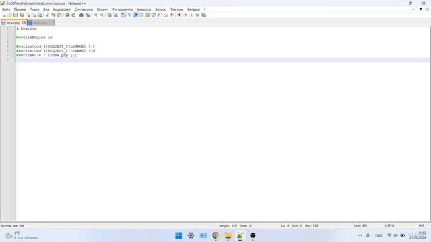Viewport: 431px width, 242px height.
Task: Open Chrome from the taskbar
Action: point(215,235)
